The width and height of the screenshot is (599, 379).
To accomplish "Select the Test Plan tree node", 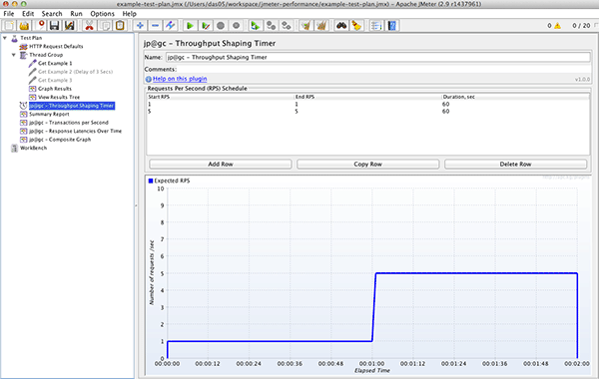I will 31,38.
